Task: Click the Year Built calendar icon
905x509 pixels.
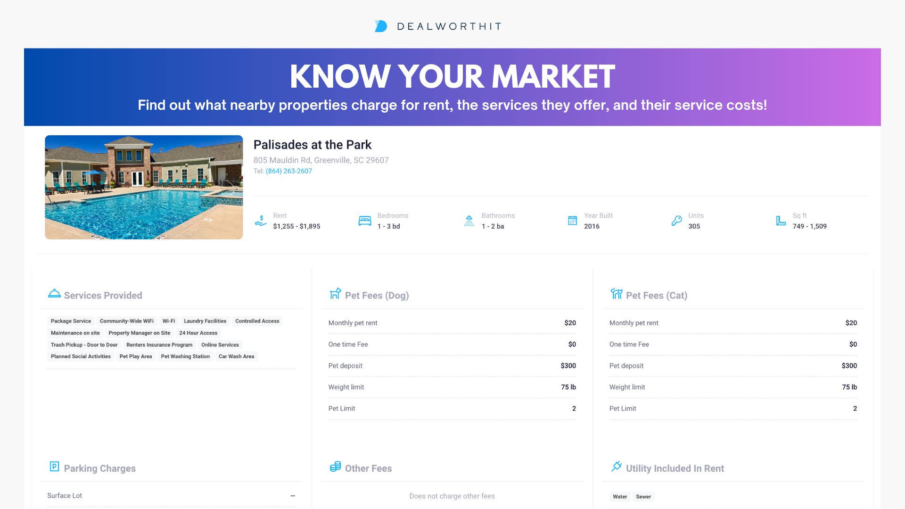Action: click(572, 221)
